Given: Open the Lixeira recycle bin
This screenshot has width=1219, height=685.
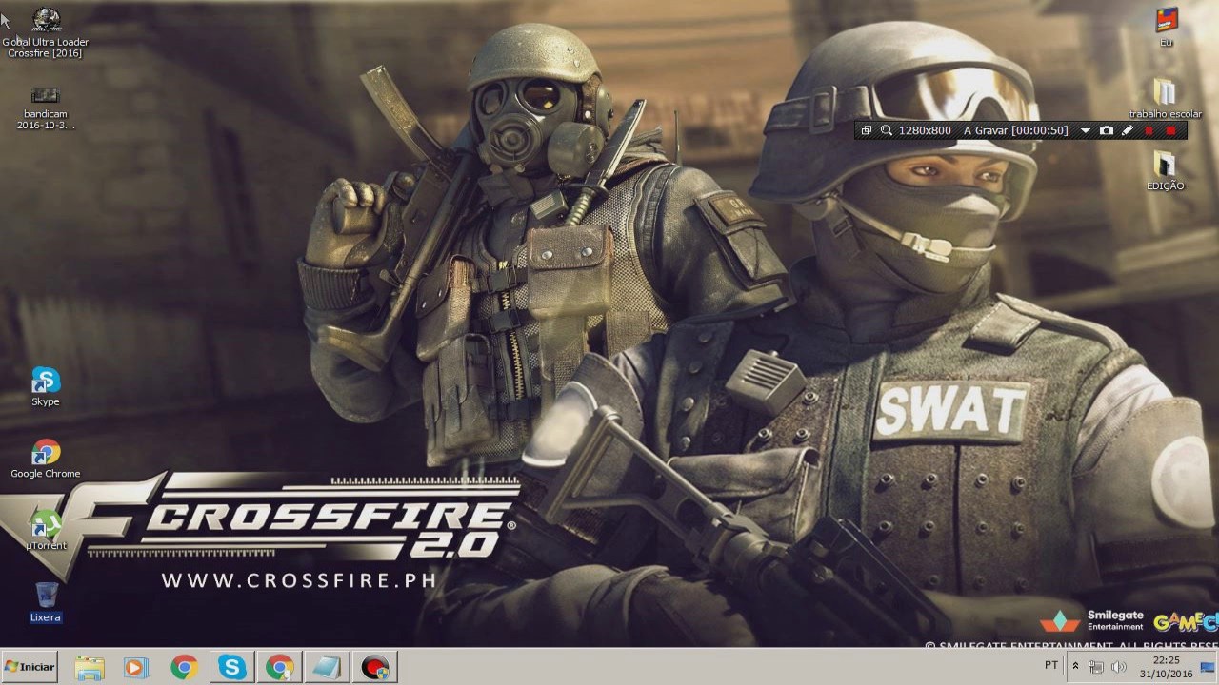Looking at the screenshot, I should pos(45,603).
